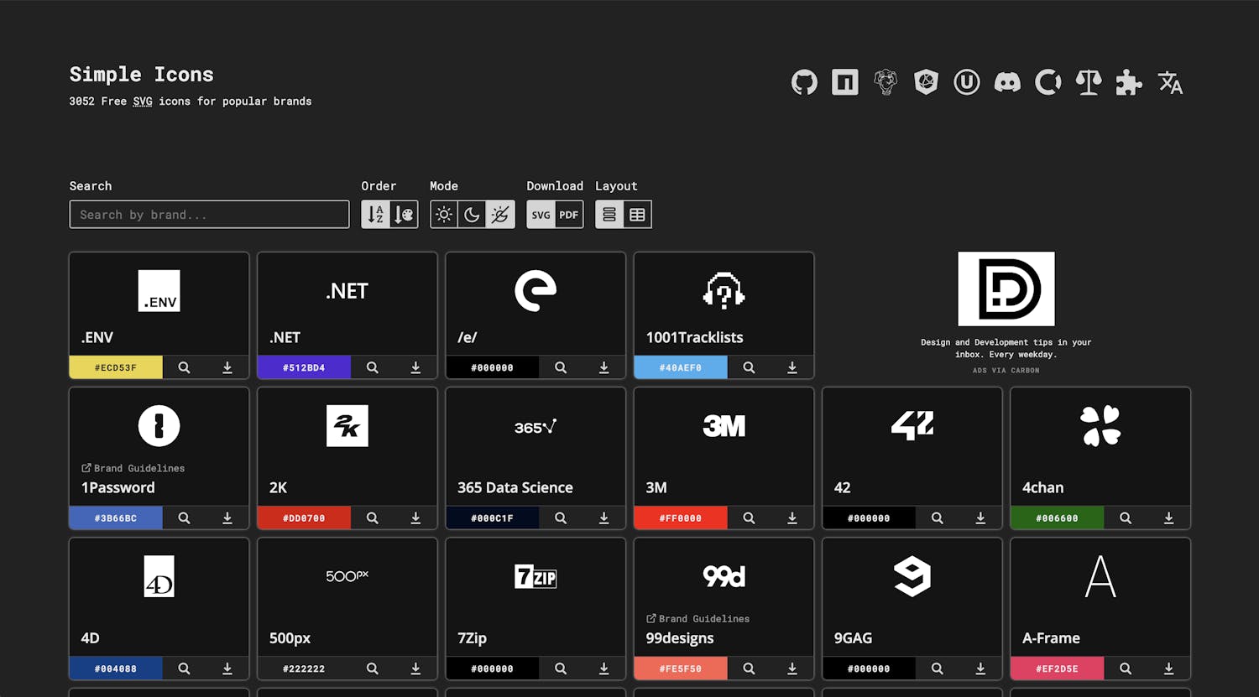Sort icons alphabetically
Viewport: 1259px width, 697px height.
point(376,215)
